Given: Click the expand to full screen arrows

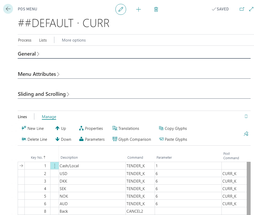Looking at the screenshot, I should point(251,9).
